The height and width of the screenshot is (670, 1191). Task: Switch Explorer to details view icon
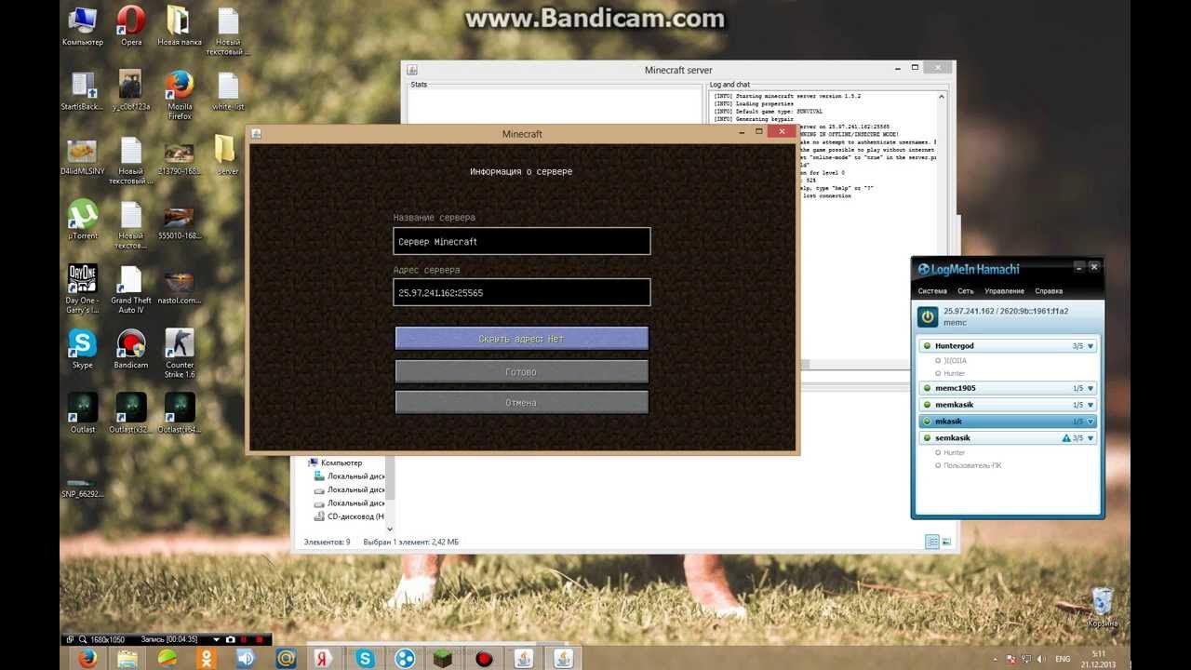pyautogui.click(x=932, y=542)
